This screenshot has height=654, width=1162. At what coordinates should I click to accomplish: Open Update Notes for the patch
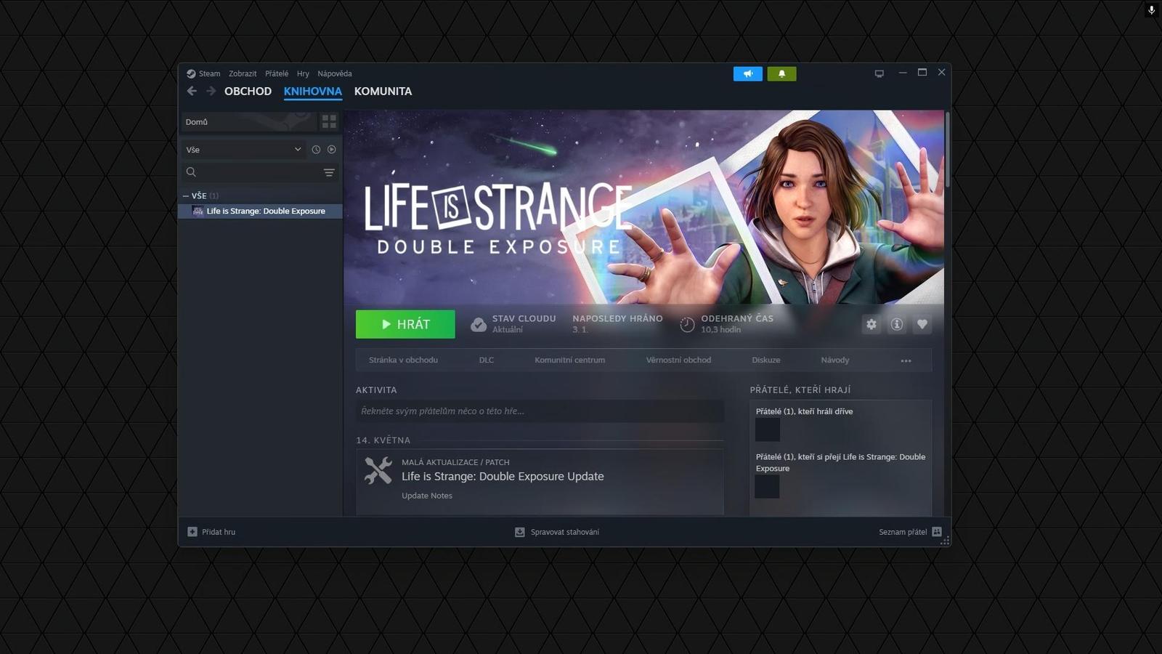pyautogui.click(x=427, y=495)
